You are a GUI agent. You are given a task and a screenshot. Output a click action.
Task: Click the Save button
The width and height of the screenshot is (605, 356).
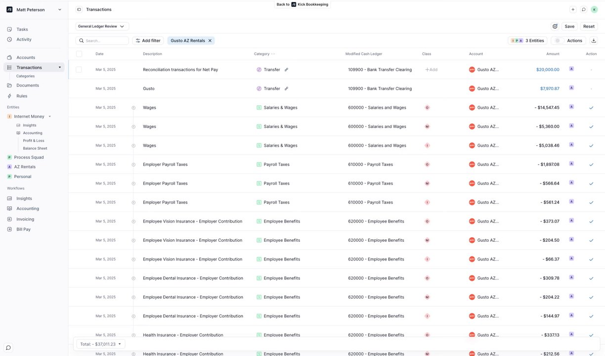[569, 26]
